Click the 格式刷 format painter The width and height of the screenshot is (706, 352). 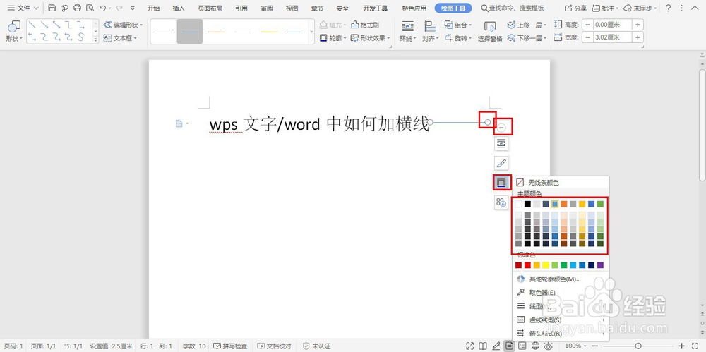[365, 25]
